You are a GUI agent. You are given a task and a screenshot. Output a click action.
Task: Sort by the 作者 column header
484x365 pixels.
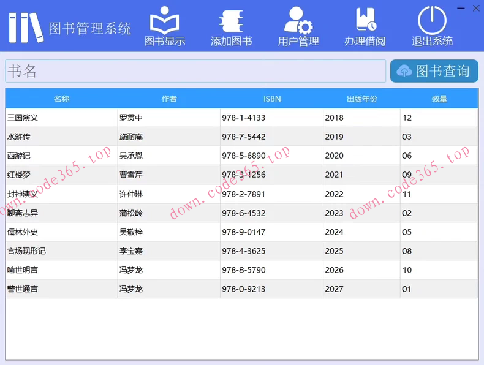(169, 99)
